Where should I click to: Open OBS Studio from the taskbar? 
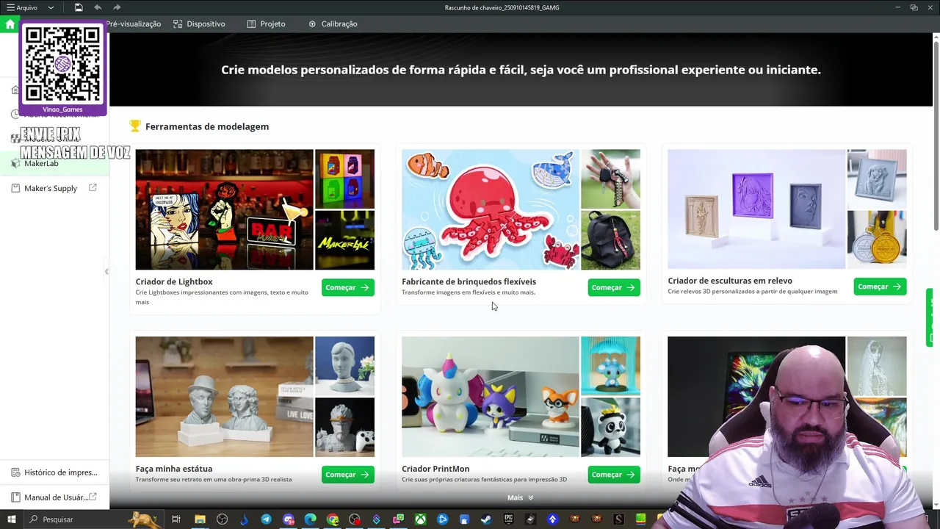click(x=222, y=519)
